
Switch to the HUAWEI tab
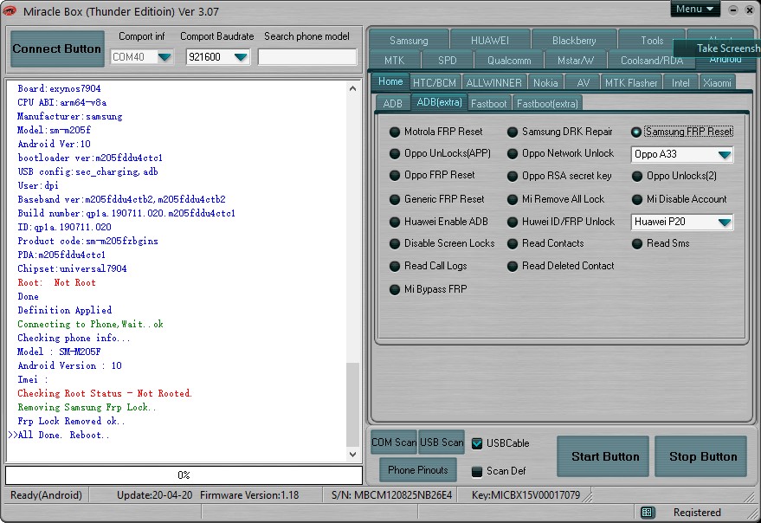point(490,41)
